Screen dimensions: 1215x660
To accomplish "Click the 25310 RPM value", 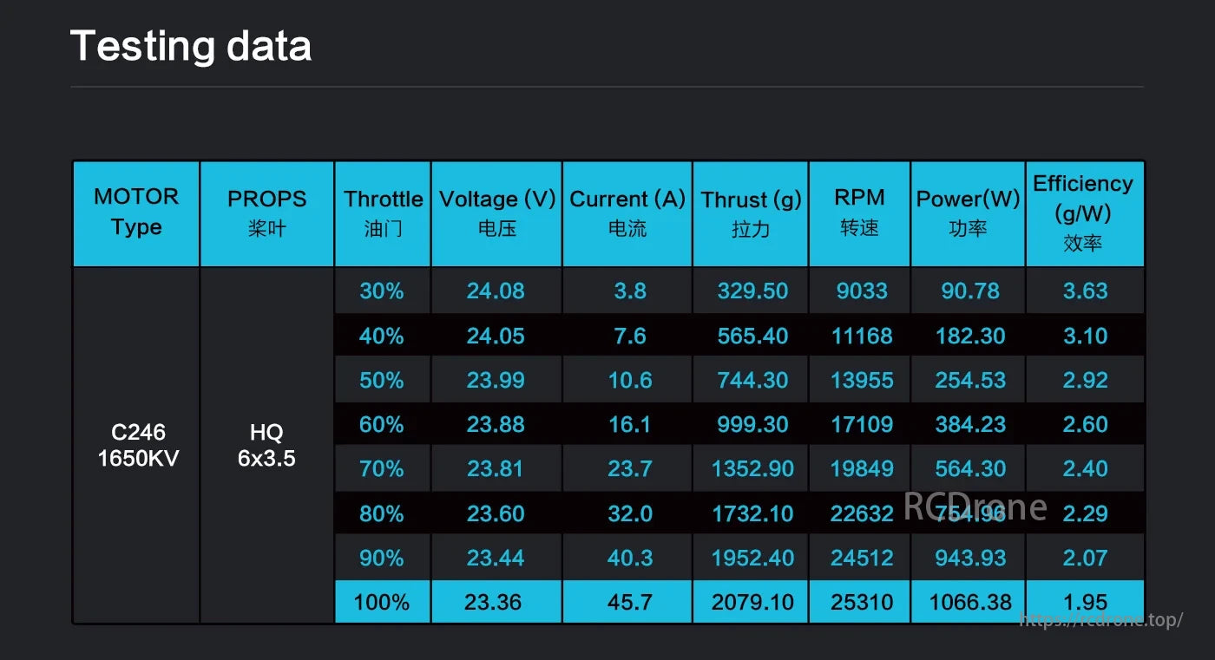I will [x=861, y=602].
